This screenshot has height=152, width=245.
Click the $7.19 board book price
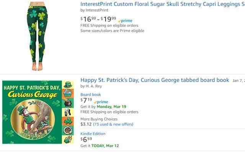click(x=86, y=100)
